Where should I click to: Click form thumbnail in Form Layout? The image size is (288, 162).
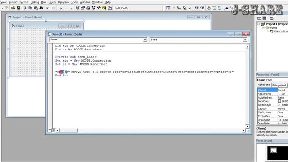[x=273, y=150]
